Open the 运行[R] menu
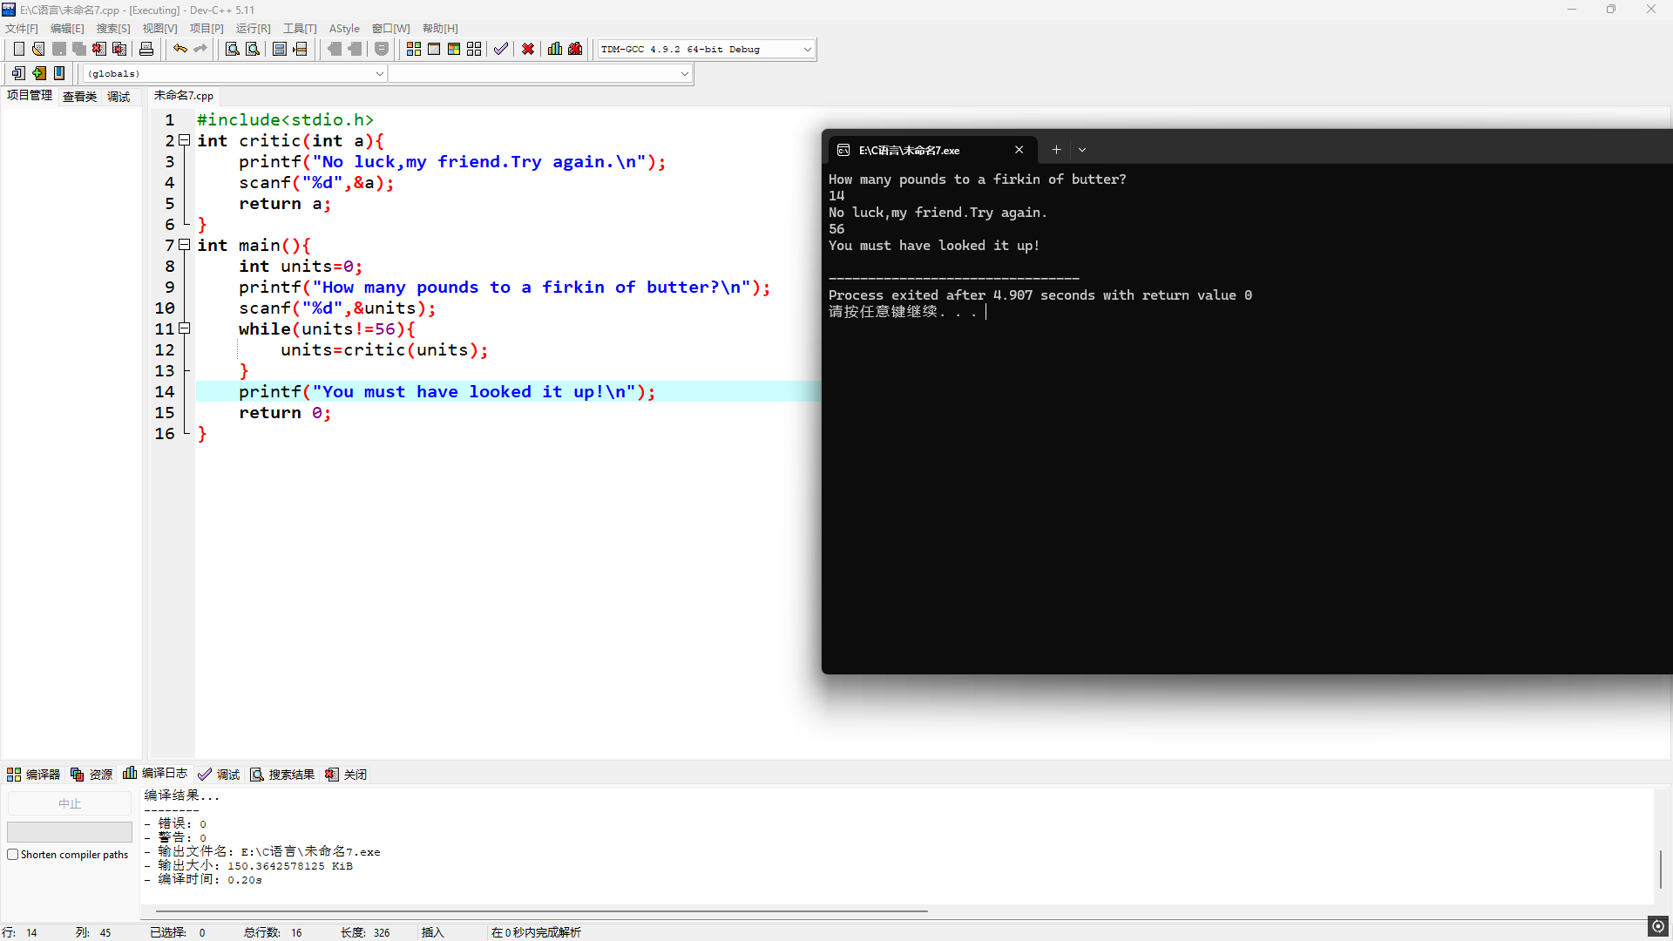 coord(253,29)
